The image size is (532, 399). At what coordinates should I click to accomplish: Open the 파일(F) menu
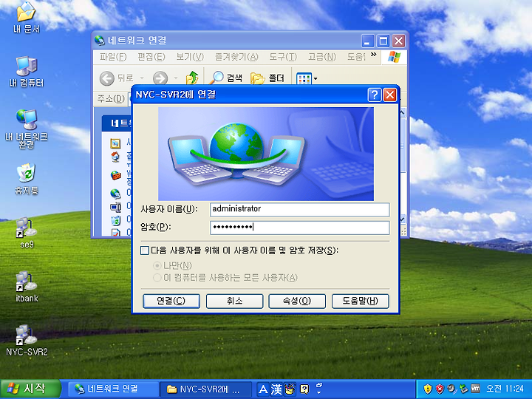pyautogui.click(x=113, y=57)
